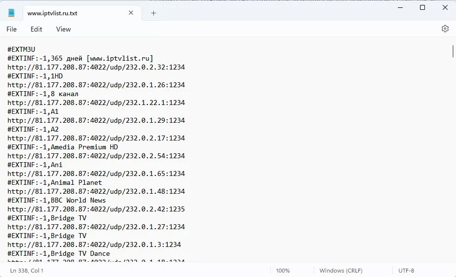The width and height of the screenshot is (456, 277).
Task: Click the 'Bridge TV Dance' line
Action: pos(59,253)
